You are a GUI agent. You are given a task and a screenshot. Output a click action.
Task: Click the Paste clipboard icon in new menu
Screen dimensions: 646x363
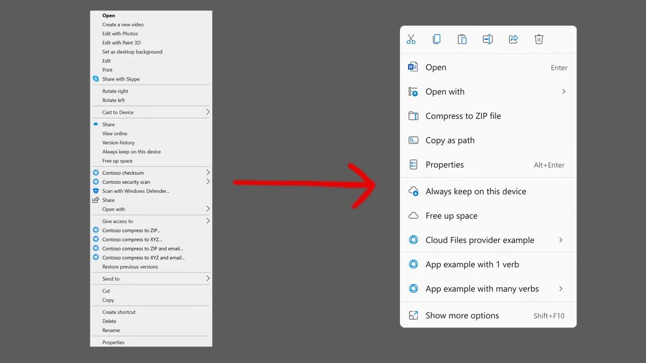pos(462,39)
